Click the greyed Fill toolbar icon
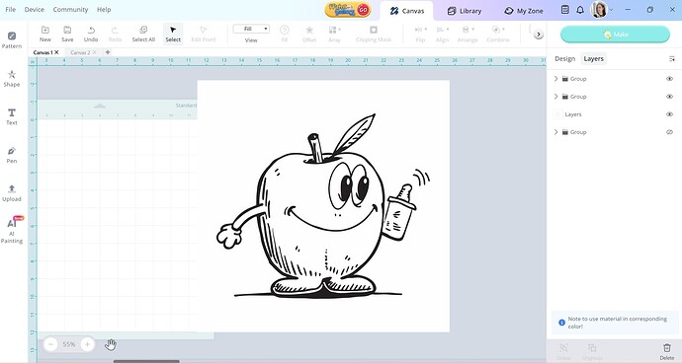 [285, 34]
